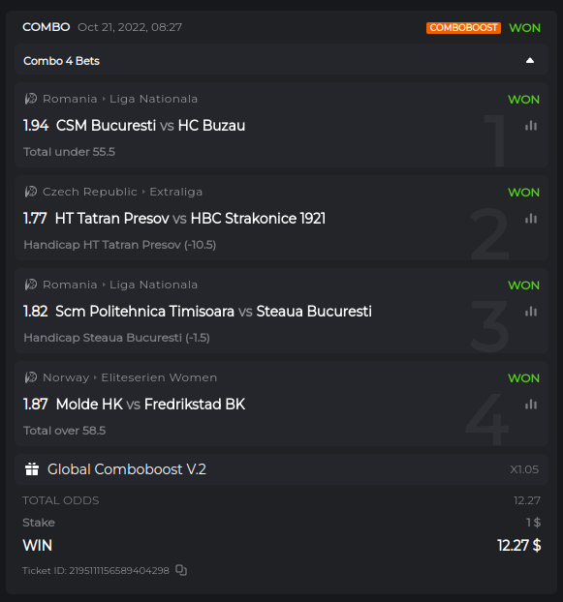Click the first Romania Liga Nationala breadcrumb
Screen dimensions: 563x602
tap(120, 99)
